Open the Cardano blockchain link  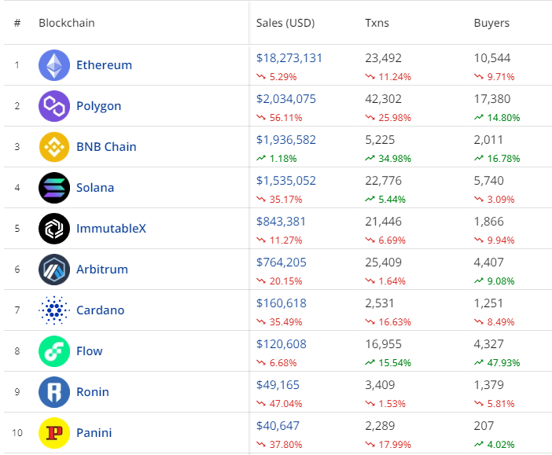pyautogui.click(x=101, y=310)
